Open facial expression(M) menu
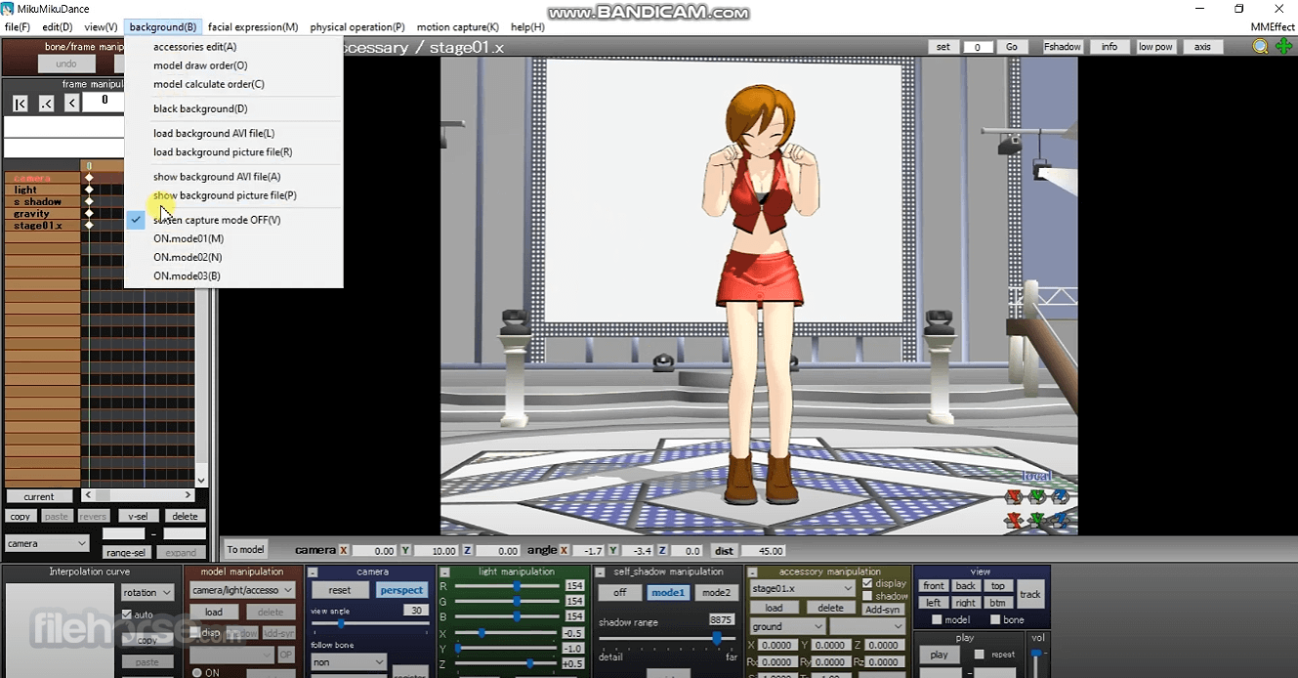Viewport: 1298px width, 678px height. tap(253, 27)
